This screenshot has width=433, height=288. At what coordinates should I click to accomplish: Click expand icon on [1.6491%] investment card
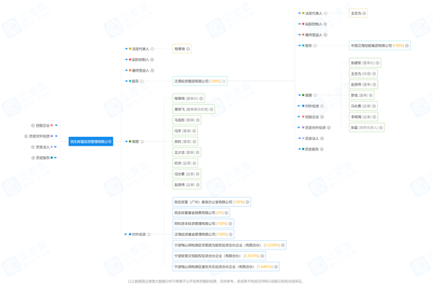(276, 267)
